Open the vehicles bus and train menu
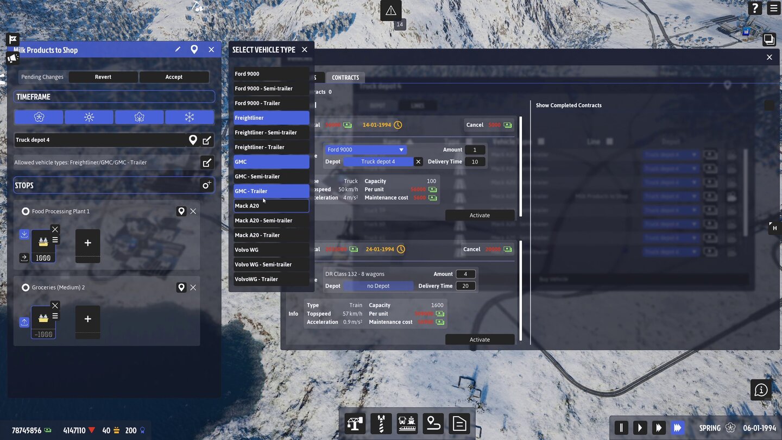The width and height of the screenshot is (782, 440). 407,424
